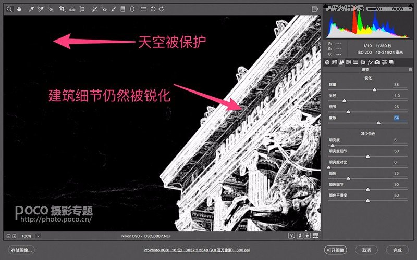Toggle histogram shadow clipping warning triangle
Image resolution: width=417 pixels, height=260 pixels.
click(325, 6)
